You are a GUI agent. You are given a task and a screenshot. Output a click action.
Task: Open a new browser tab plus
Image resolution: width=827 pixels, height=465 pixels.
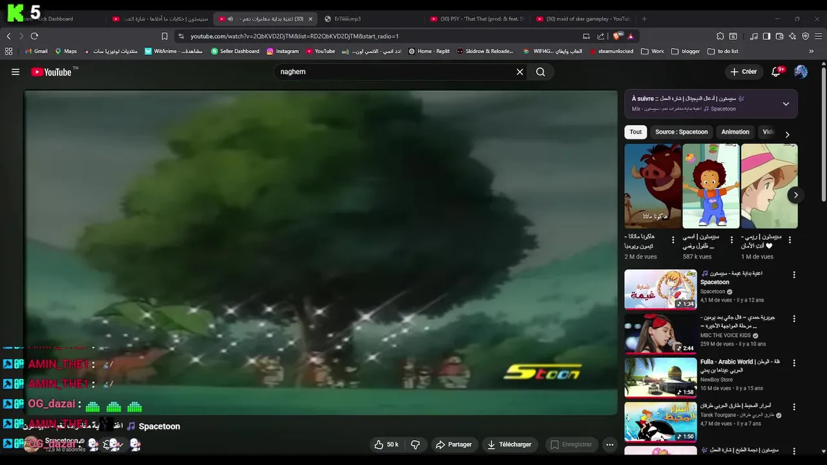point(644,19)
